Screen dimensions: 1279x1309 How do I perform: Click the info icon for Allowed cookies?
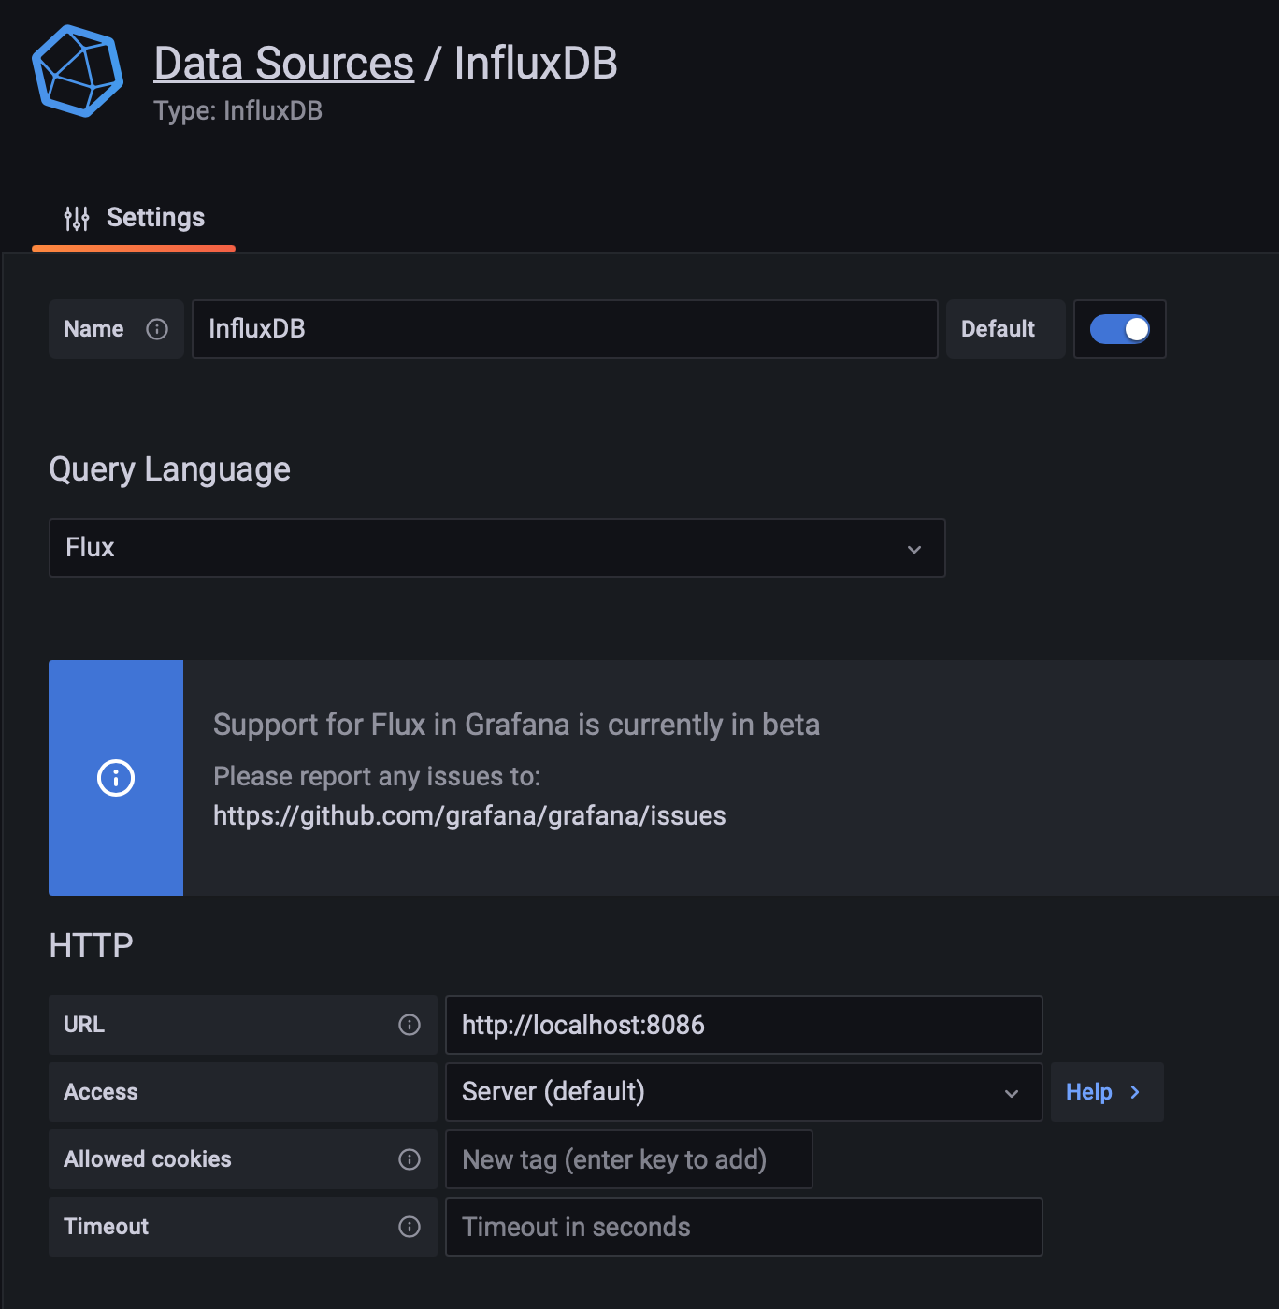(410, 1159)
